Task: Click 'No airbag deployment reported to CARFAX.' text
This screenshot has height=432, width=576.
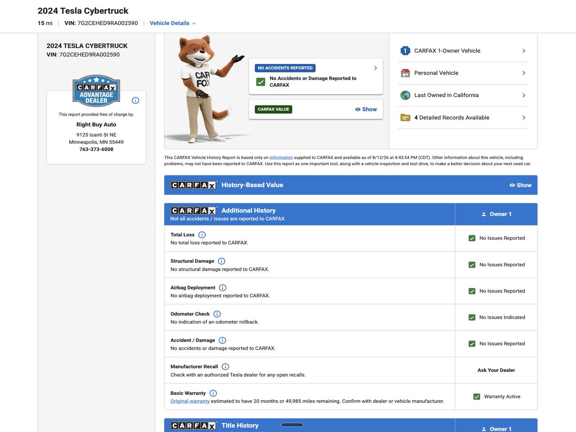Action: pos(220,296)
